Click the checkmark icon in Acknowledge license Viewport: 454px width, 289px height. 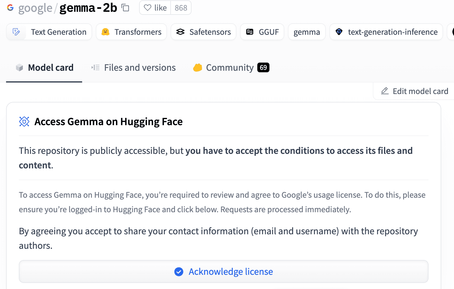coord(179,272)
